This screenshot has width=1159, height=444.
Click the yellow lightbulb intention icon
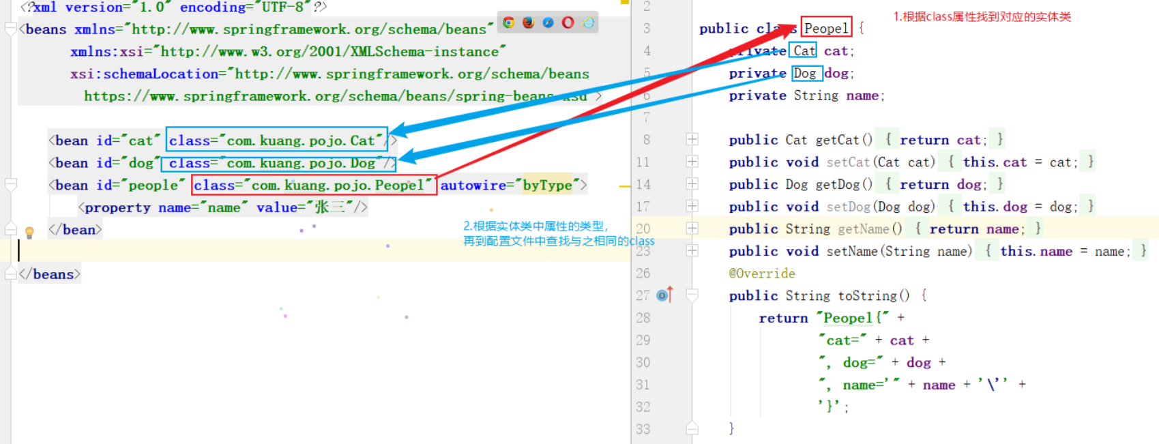pyautogui.click(x=29, y=233)
